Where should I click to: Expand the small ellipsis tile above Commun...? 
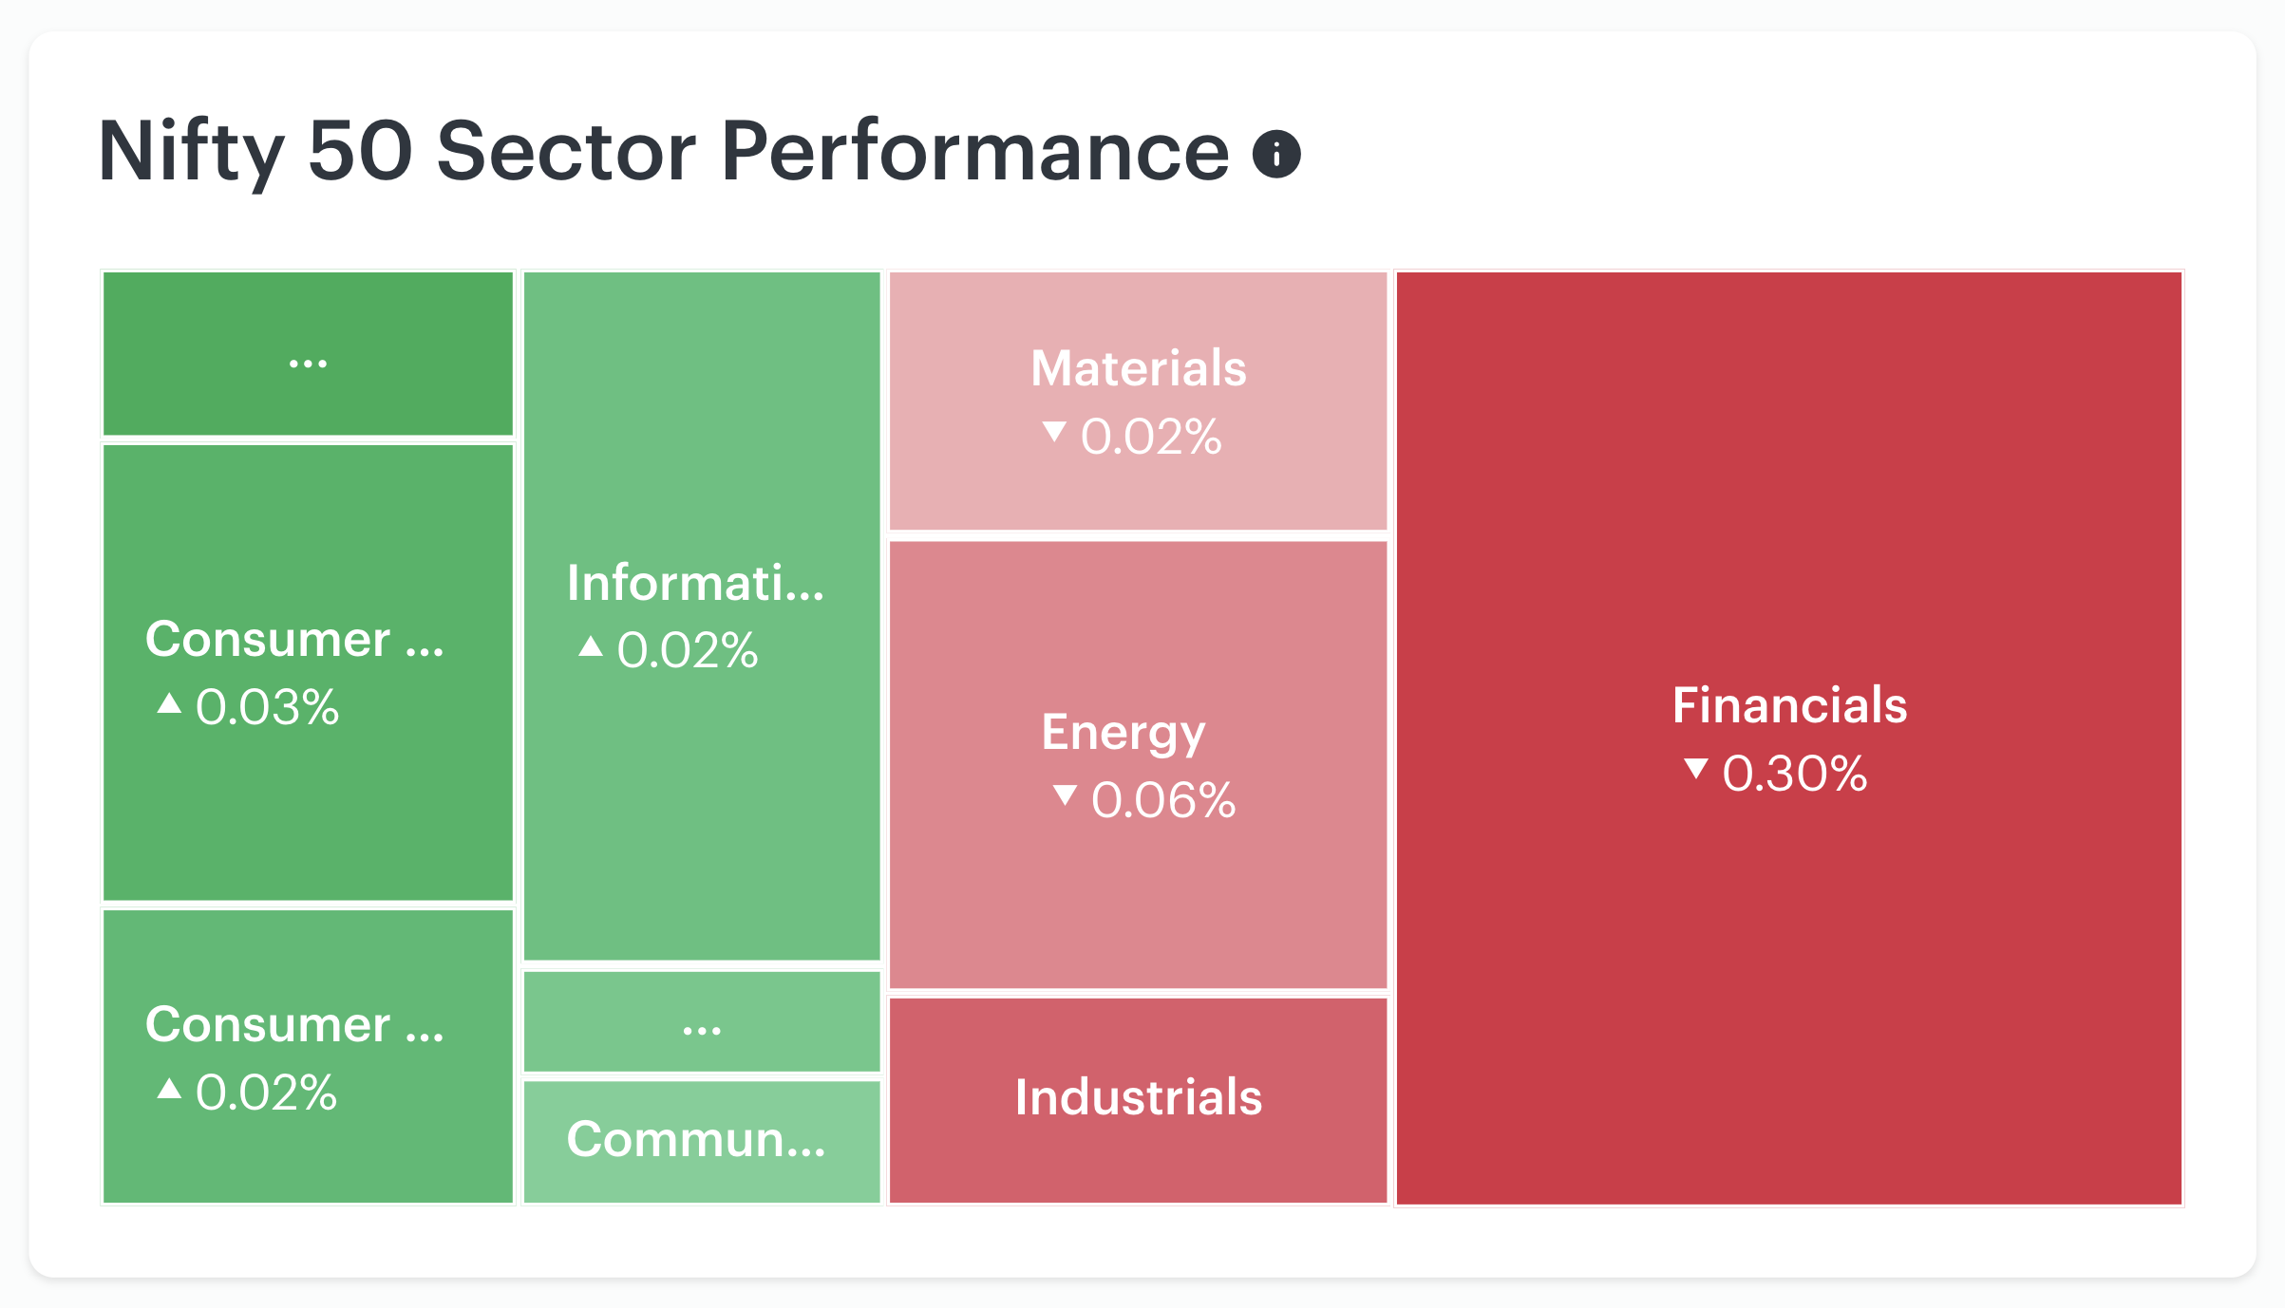702,1021
